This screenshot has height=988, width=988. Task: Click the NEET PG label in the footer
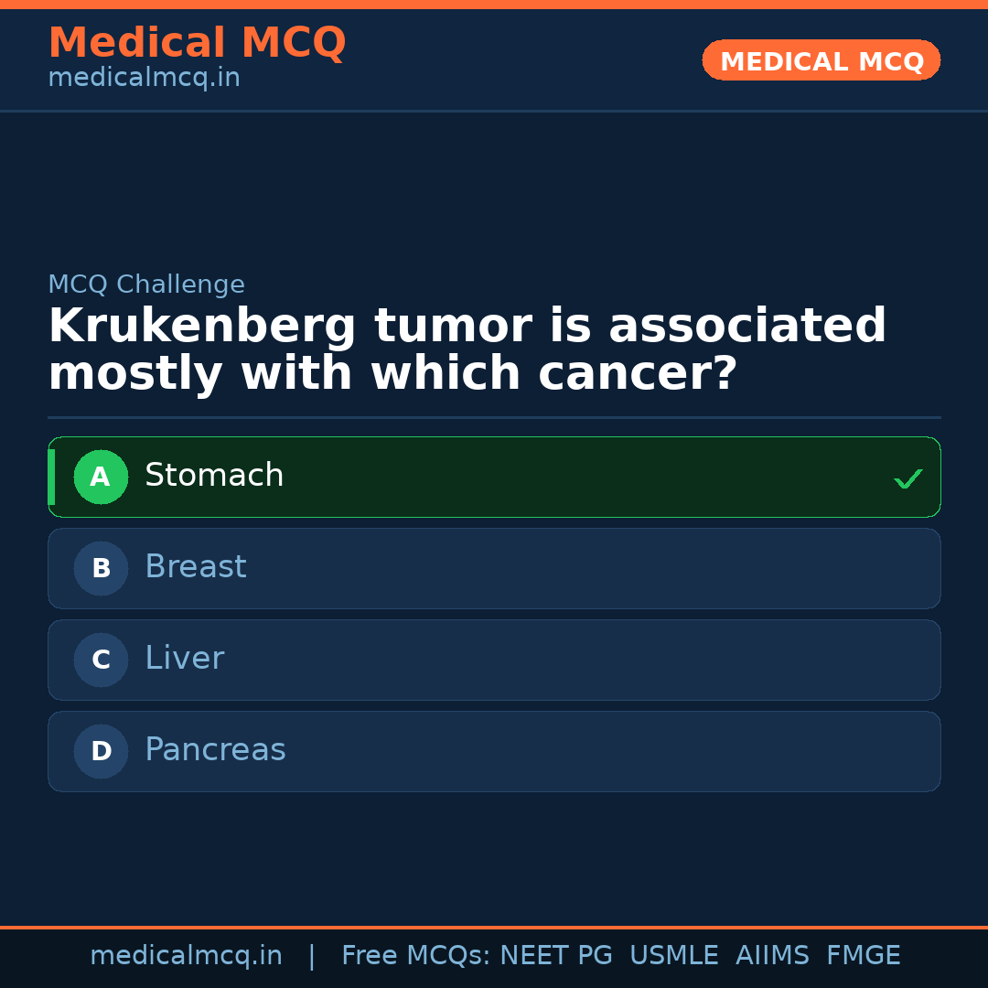click(x=555, y=954)
